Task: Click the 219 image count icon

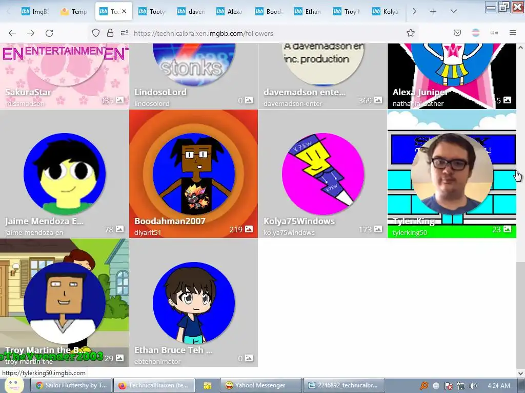Action: coord(249,229)
